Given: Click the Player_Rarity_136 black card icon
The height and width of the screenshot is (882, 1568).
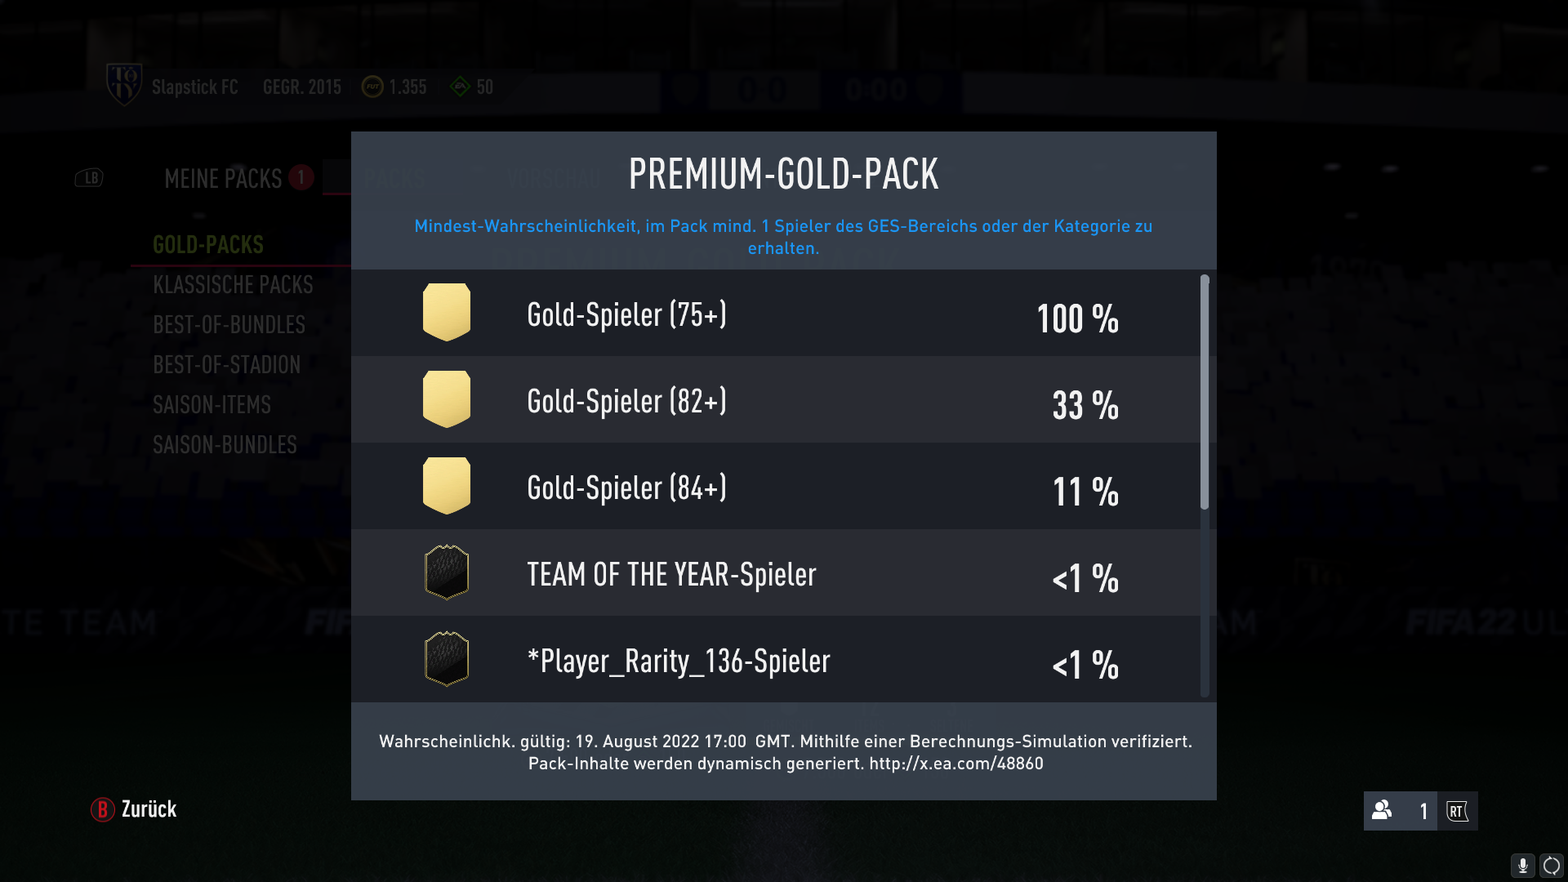Looking at the screenshot, I should 447,659.
